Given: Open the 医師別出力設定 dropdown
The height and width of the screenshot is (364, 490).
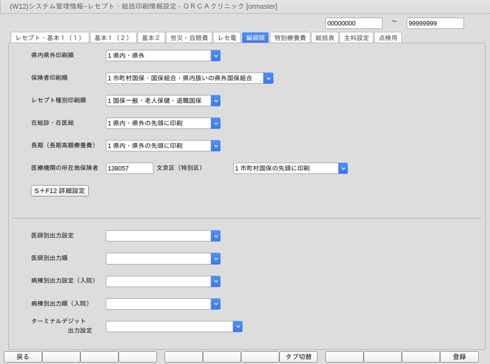Looking at the screenshot, I should pyautogui.click(x=216, y=236).
